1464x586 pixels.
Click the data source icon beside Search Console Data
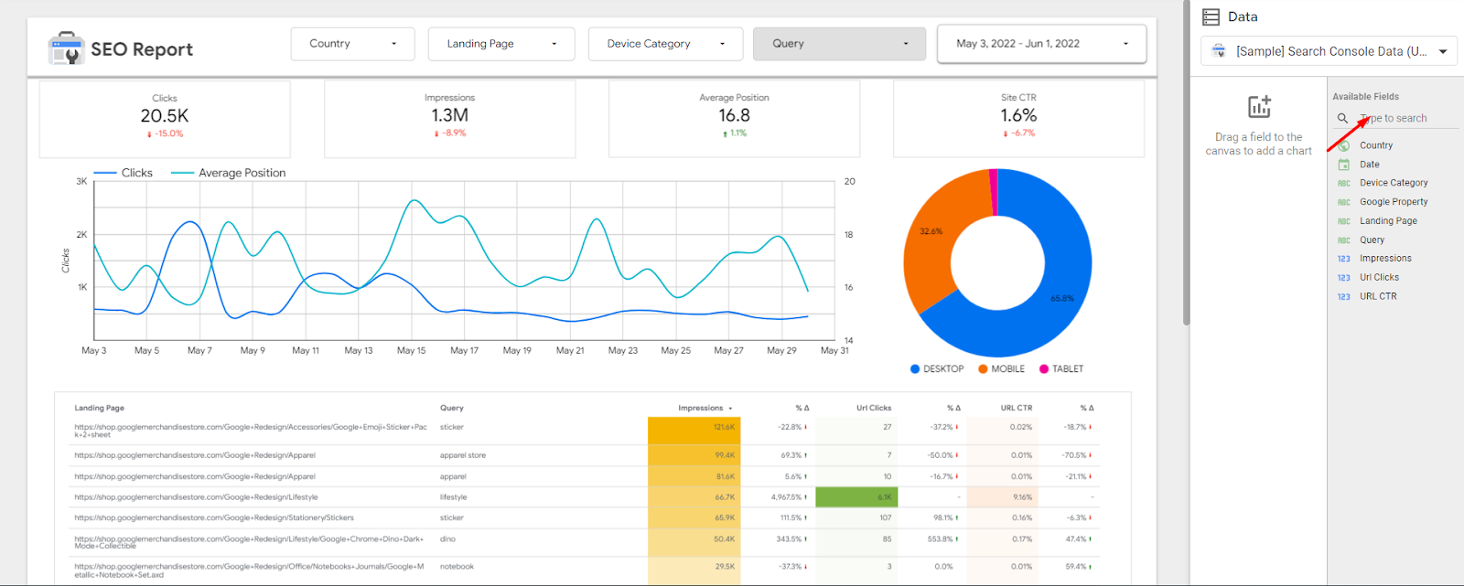(x=1219, y=51)
